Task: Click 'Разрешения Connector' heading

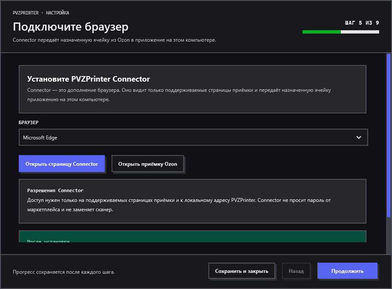Action: tap(55, 190)
